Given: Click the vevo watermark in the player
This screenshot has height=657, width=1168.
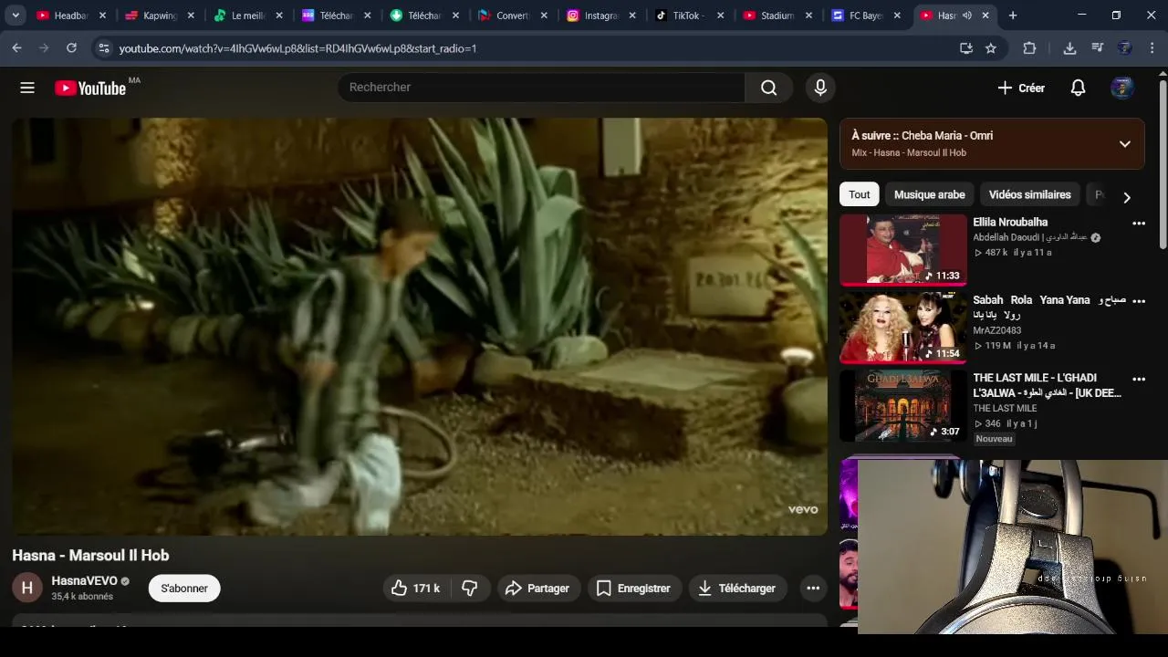Looking at the screenshot, I should click(803, 510).
